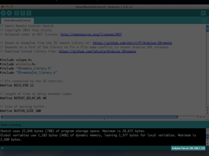Click the editor scroll down arrow
Viewport: 209px width, 156px height.
(x=207, y=113)
